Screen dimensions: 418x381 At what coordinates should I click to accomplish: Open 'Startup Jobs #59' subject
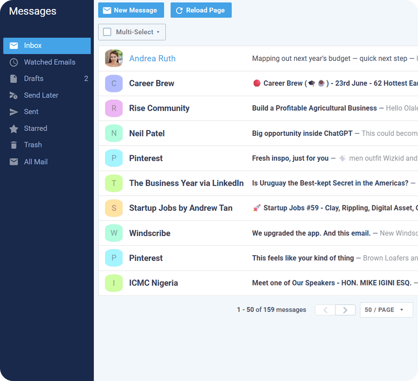[335, 208]
